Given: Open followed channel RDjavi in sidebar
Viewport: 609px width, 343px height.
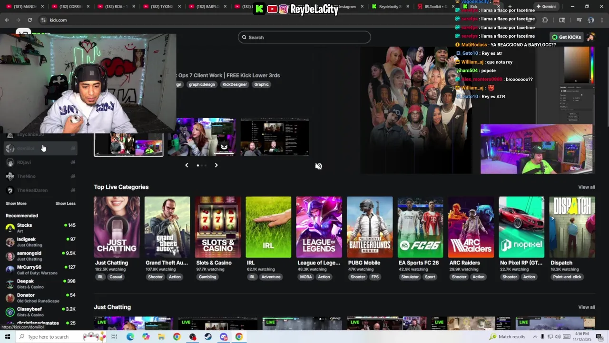Looking at the screenshot, I should coord(40,162).
